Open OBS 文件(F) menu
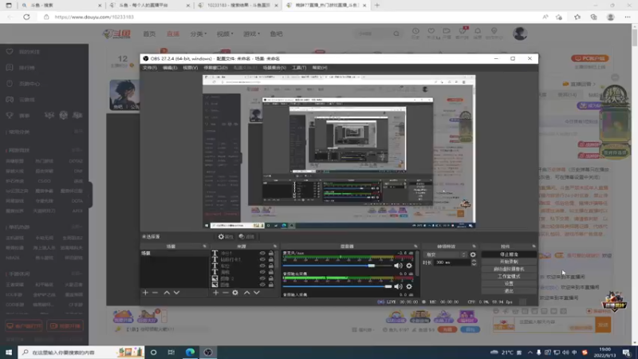Viewport: 638px width, 359px height. click(150, 68)
